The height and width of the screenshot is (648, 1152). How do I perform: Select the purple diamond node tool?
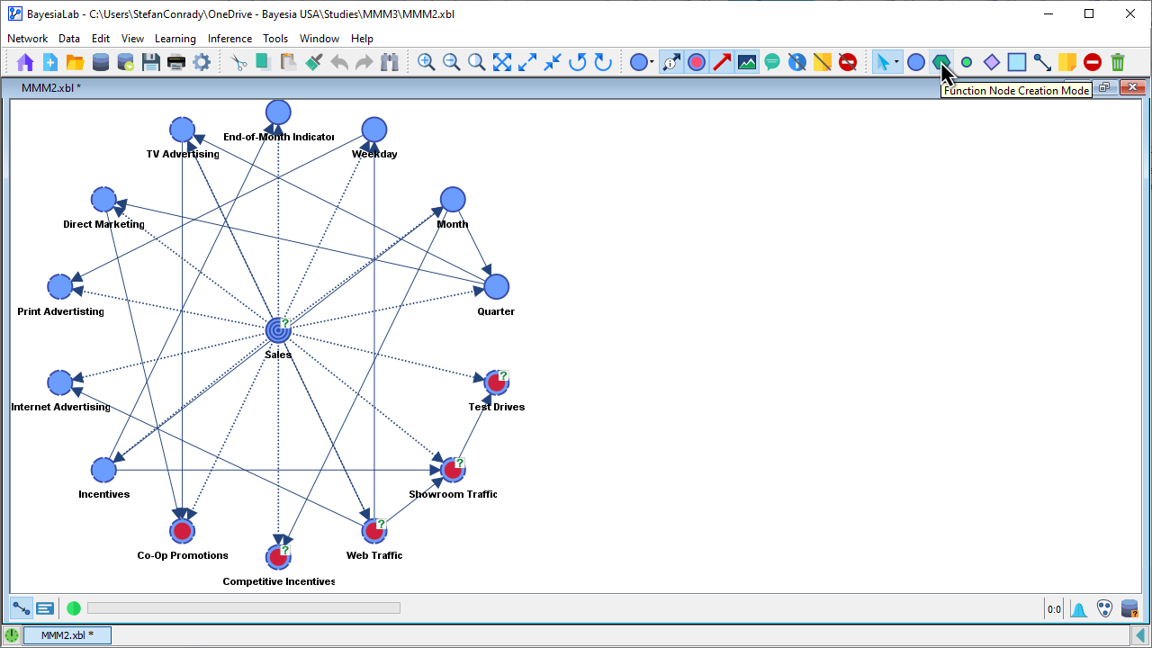991,62
